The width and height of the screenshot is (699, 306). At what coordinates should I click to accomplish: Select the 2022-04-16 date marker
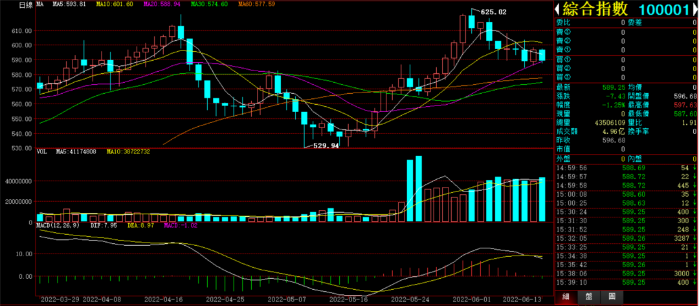pyautogui.click(x=163, y=300)
